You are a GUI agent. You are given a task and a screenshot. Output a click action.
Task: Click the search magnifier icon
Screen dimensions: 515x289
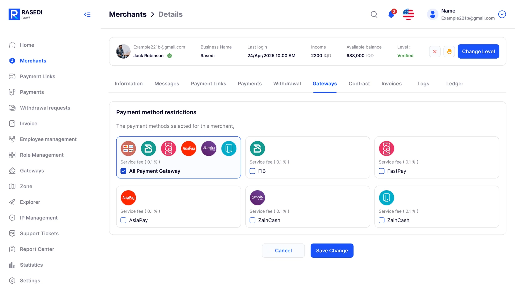pyautogui.click(x=374, y=14)
